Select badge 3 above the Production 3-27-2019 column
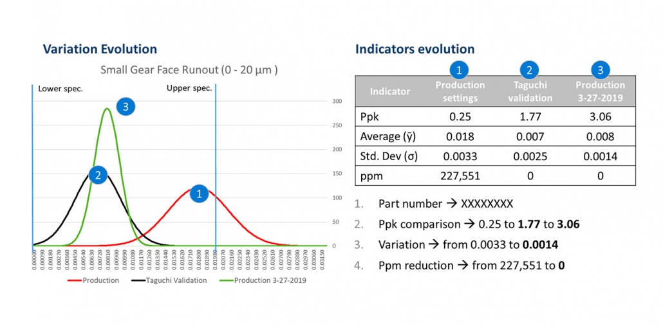 click(600, 69)
